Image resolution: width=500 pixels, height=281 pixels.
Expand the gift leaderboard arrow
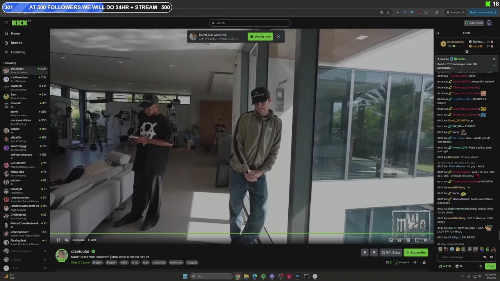pyautogui.click(x=467, y=52)
